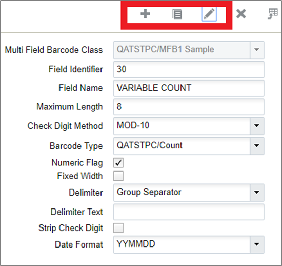Open the grid view icon
This screenshot has height=266, width=282.
[273, 14]
